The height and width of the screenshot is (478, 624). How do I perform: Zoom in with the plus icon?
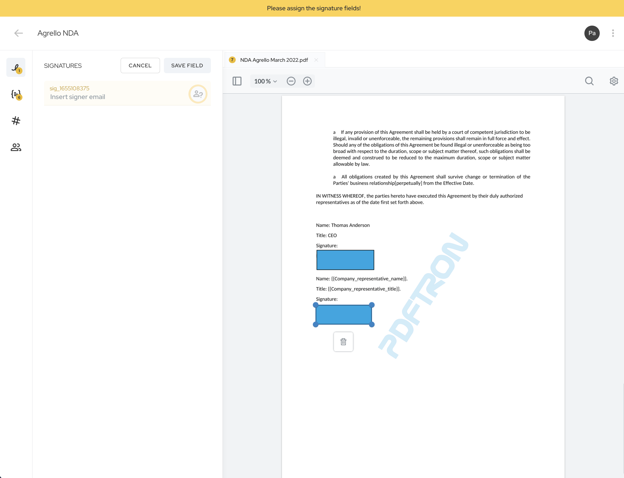(307, 81)
